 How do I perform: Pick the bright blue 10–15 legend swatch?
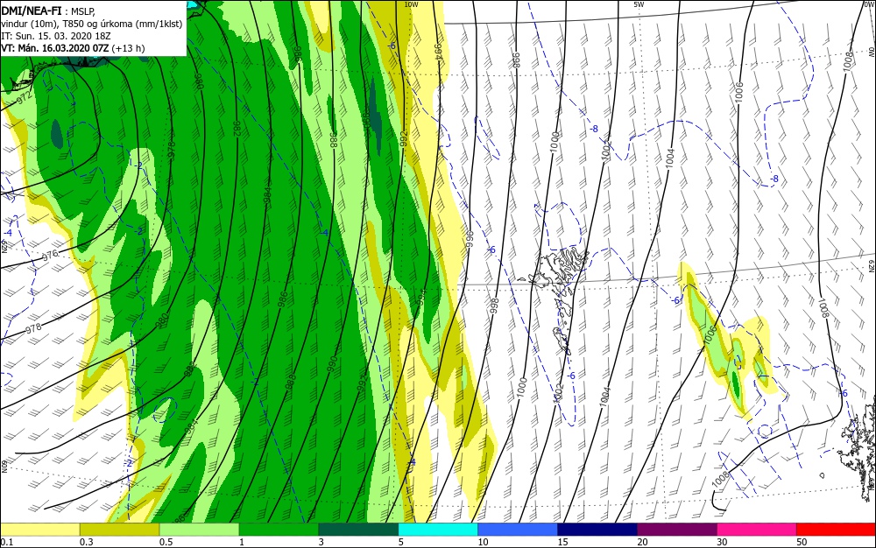click(518, 530)
